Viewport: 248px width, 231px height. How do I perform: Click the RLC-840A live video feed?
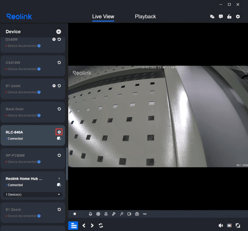(x=158, y=117)
